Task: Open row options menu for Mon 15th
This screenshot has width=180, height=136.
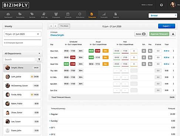Action: click(x=173, y=51)
